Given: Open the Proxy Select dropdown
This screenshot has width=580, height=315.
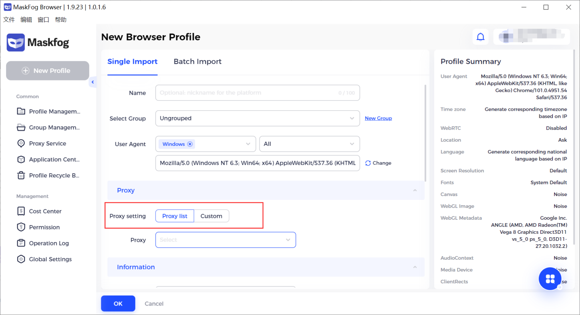Looking at the screenshot, I should (x=226, y=240).
